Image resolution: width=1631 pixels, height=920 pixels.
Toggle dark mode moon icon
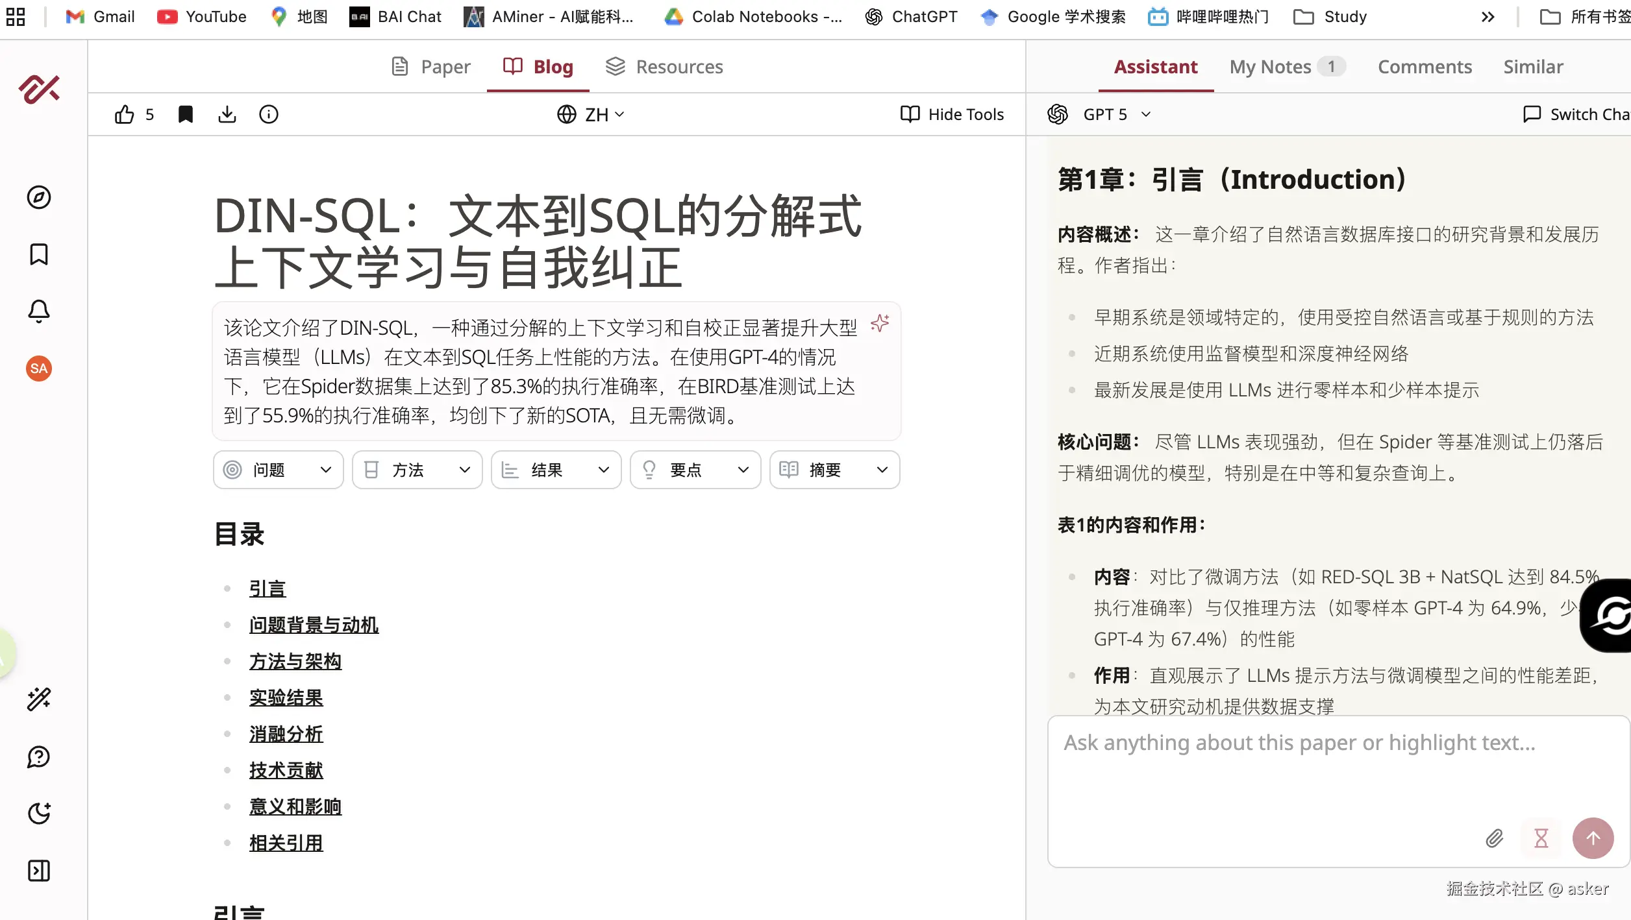pos(39,814)
